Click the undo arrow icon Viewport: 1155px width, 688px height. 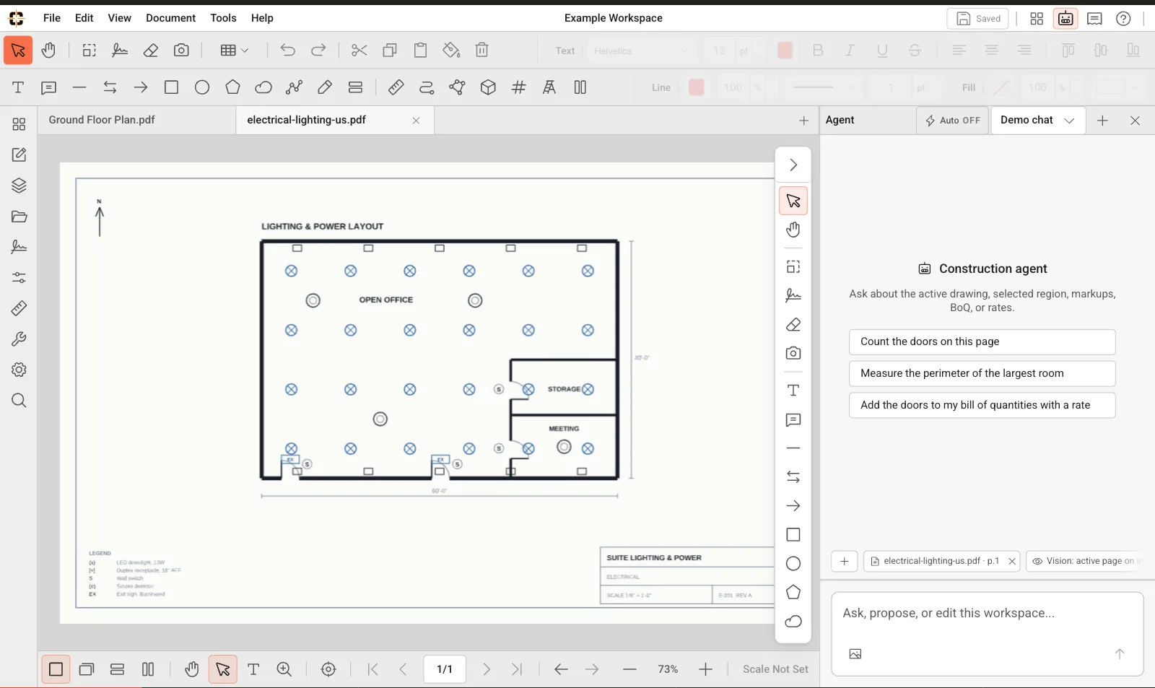point(288,51)
